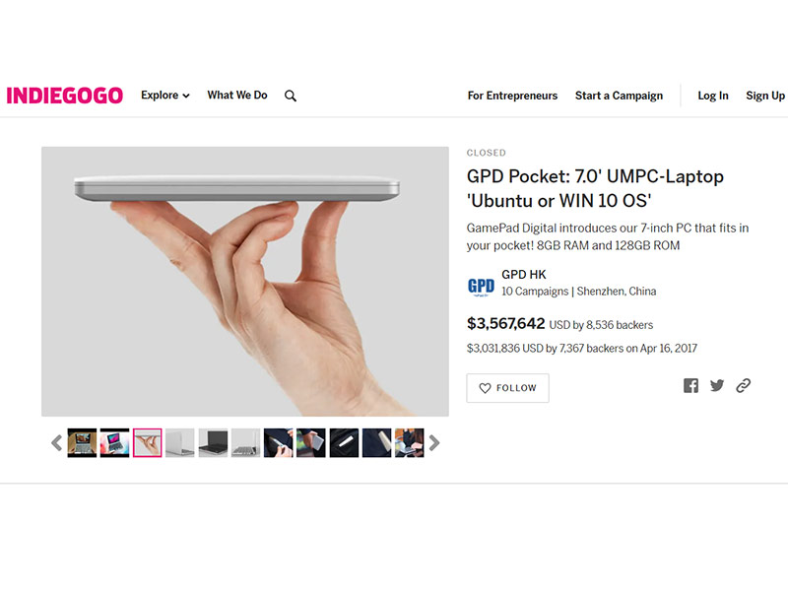
Task: Copy campaign link chain icon
Action: [x=744, y=385]
